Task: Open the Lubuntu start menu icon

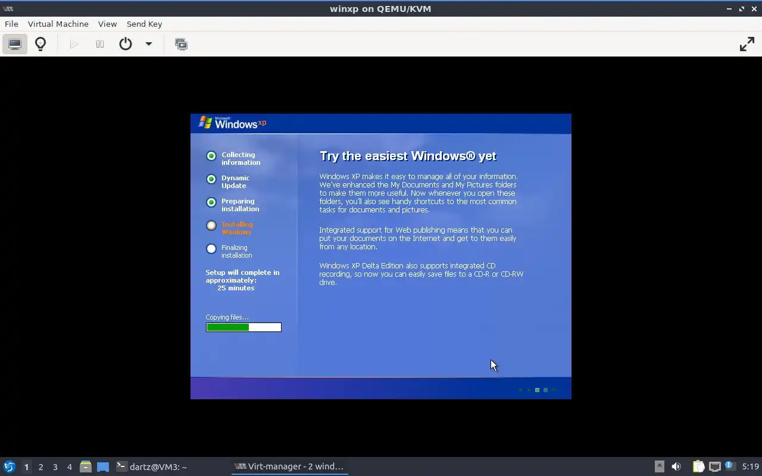Action: pos(10,466)
